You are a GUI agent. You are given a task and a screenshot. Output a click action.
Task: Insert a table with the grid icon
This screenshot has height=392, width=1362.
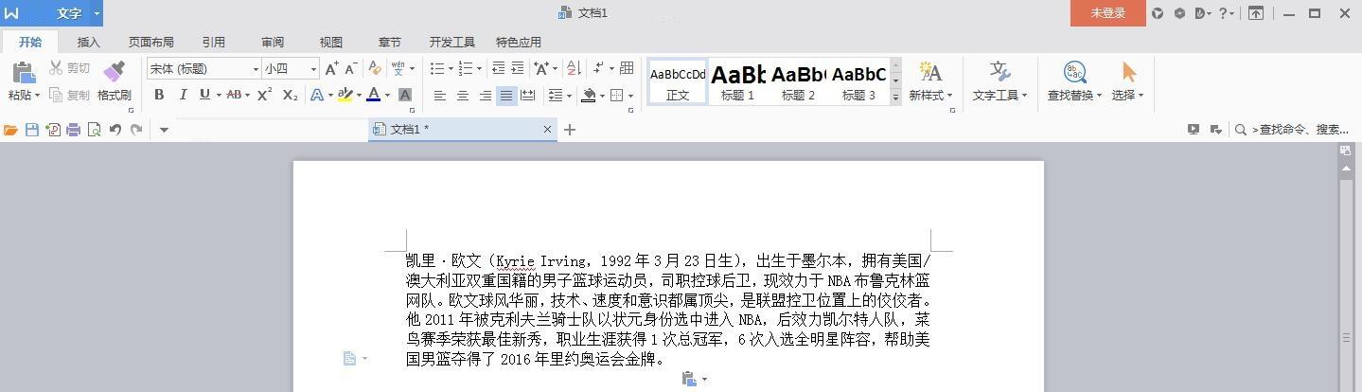627,68
